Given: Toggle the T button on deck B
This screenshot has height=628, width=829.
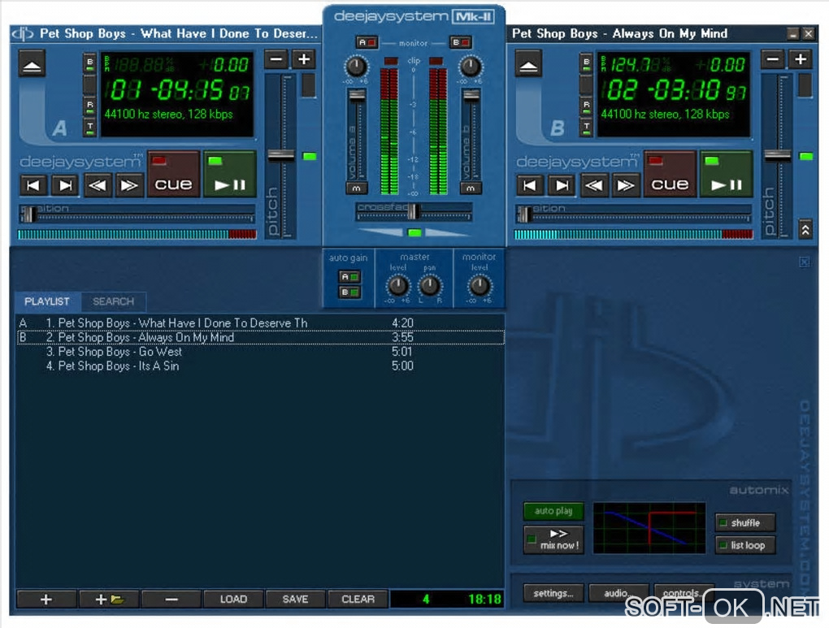Looking at the screenshot, I should pyautogui.click(x=586, y=128).
